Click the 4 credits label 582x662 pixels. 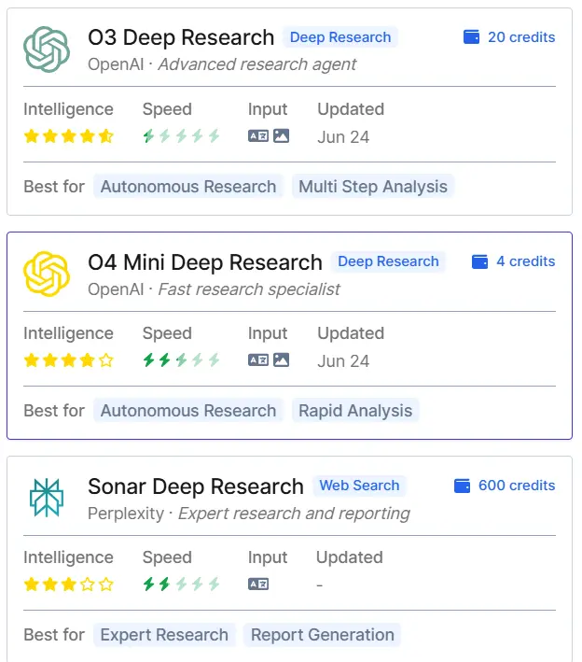click(x=525, y=261)
